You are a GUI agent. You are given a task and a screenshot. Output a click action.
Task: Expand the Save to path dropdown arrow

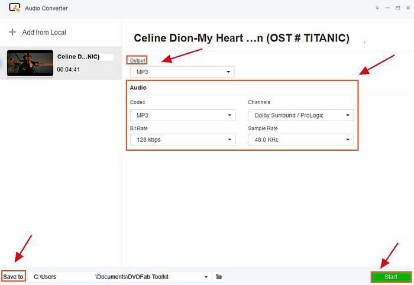click(206, 277)
